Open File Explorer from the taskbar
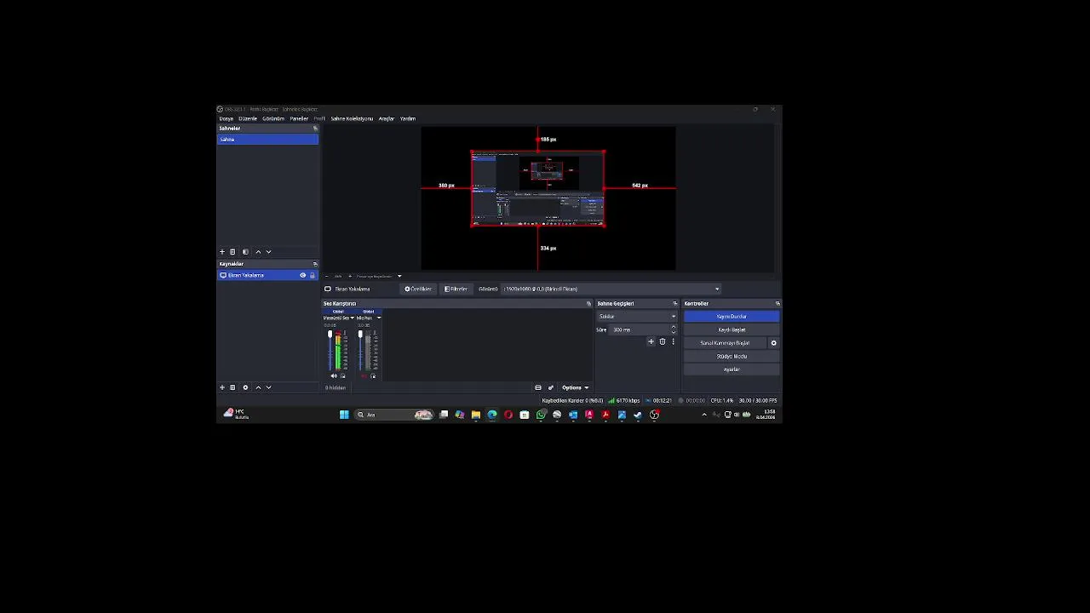The image size is (1090, 613). point(476,415)
